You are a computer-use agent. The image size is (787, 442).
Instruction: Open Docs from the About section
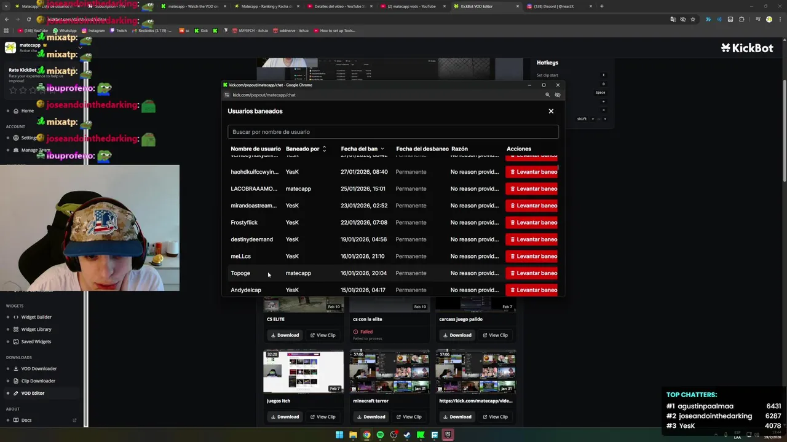click(x=26, y=420)
